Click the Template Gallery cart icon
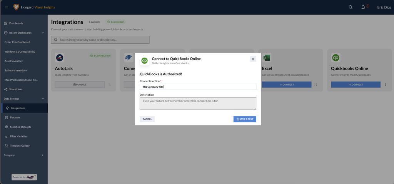Screen dimensions: 394x184 pos(7,146)
